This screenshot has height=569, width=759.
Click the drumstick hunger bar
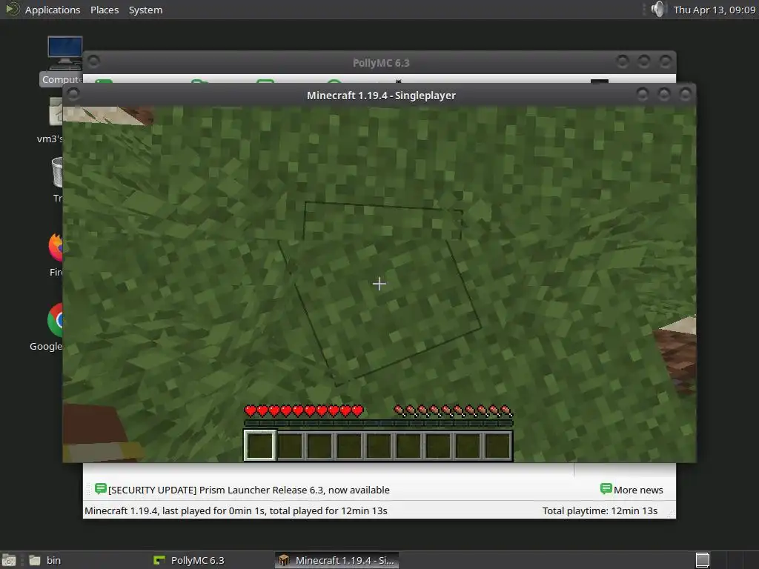click(x=453, y=411)
